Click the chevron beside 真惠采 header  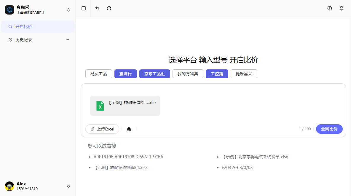pos(68,9)
